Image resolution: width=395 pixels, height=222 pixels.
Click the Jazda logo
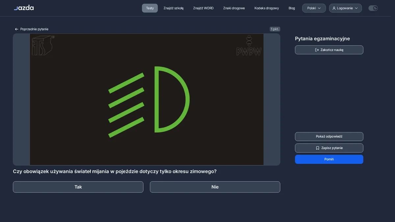pyautogui.click(x=24, y=8)
